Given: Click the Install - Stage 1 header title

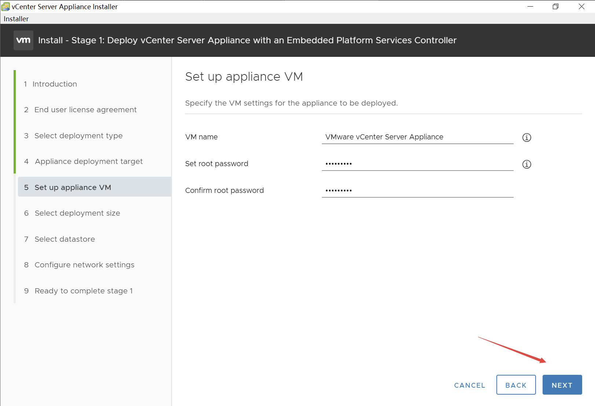Looking at the screenshot, I should coord(247,40).
